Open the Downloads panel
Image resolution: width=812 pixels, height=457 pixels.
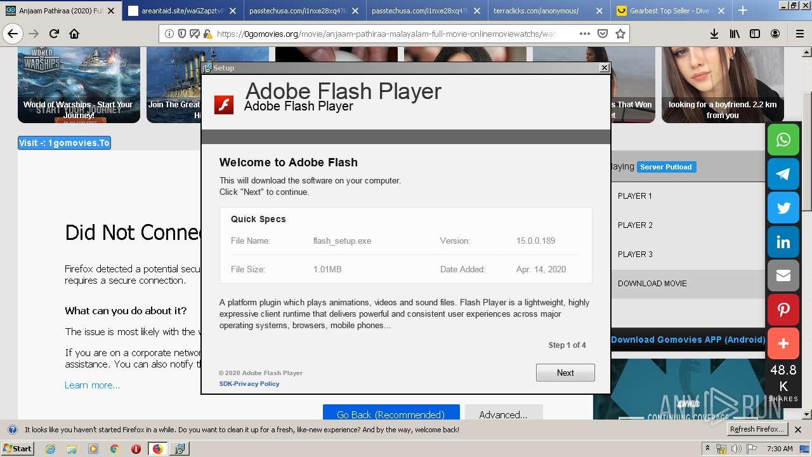(x=714, y=34)
